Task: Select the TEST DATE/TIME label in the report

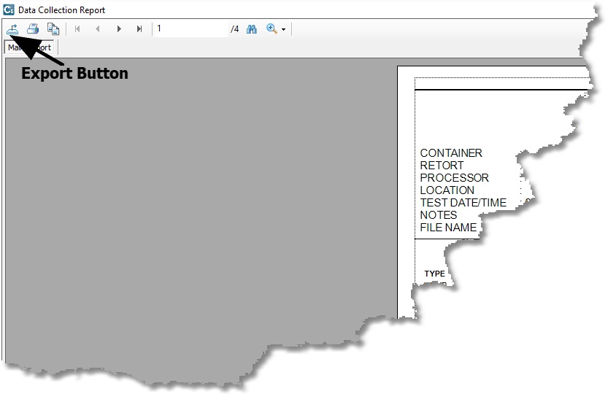Action: click(463, 203)
